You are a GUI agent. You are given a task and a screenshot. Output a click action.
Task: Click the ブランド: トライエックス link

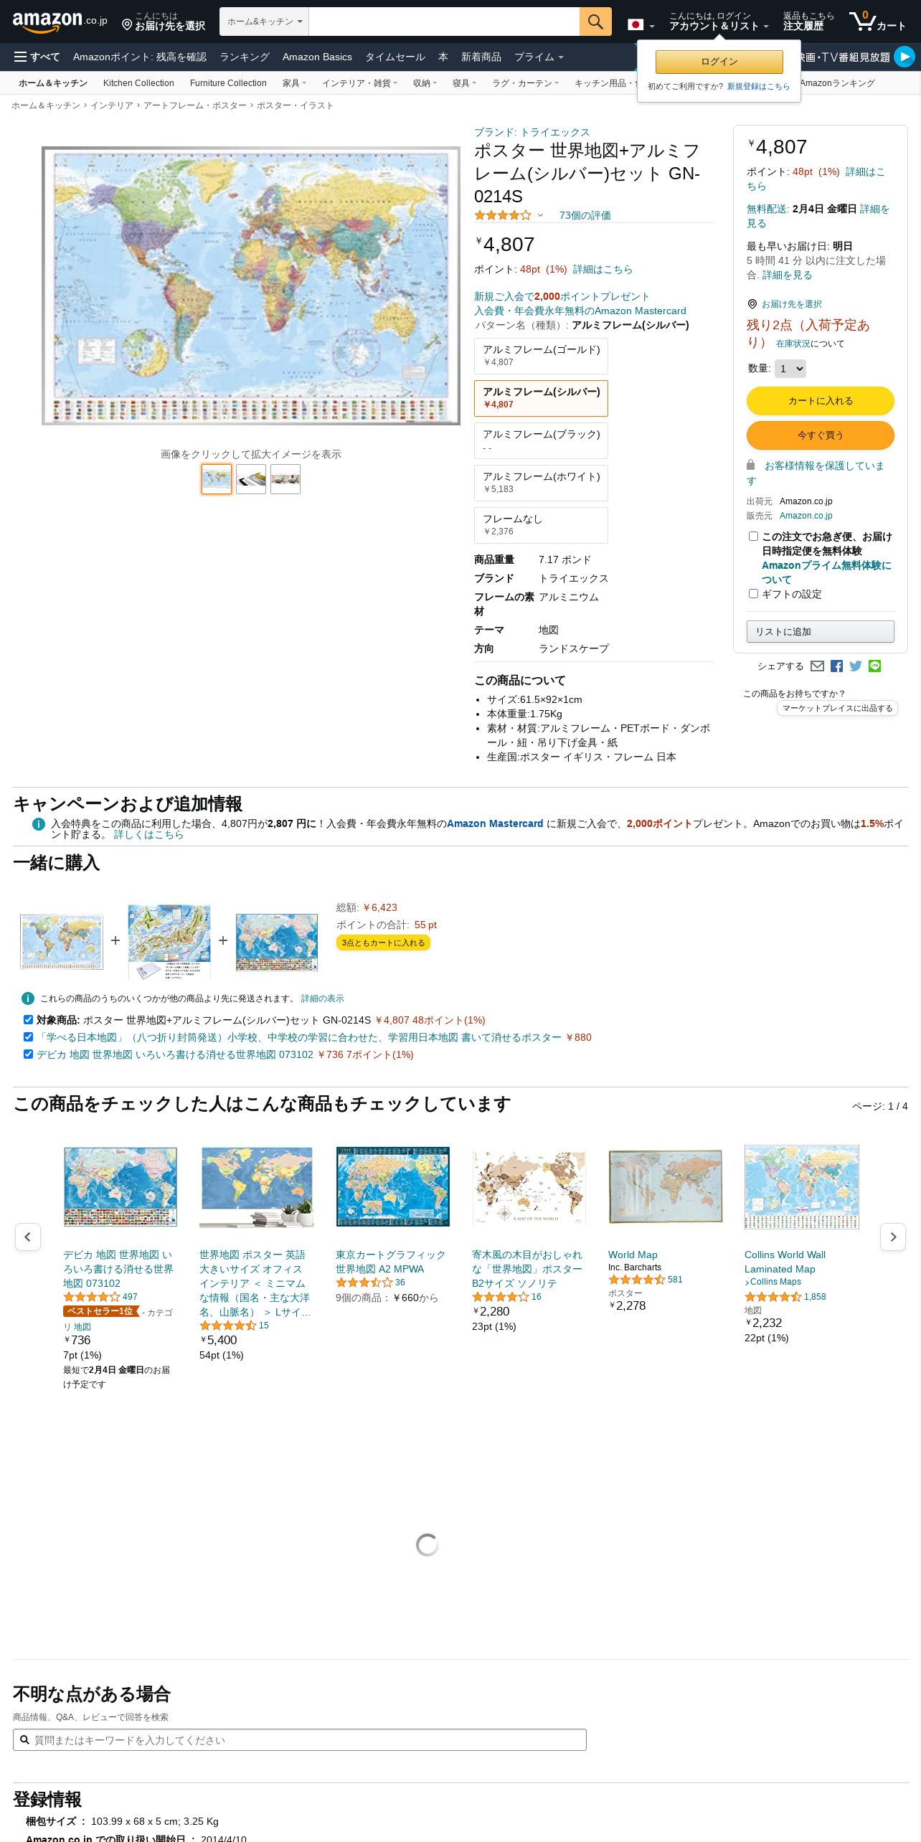pyautogui.click(x=532, y=132)
